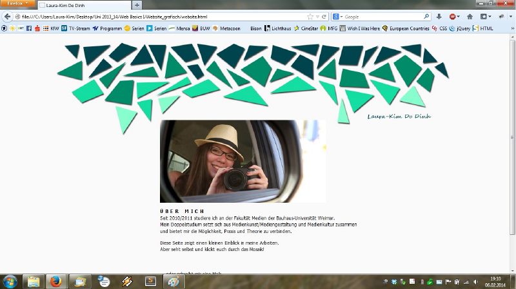
Task: Open the jQuery bookmark
Action: coord(460,28)
